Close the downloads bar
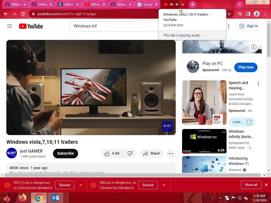Viewport: 271px width, 203px height. coord(266,185)
